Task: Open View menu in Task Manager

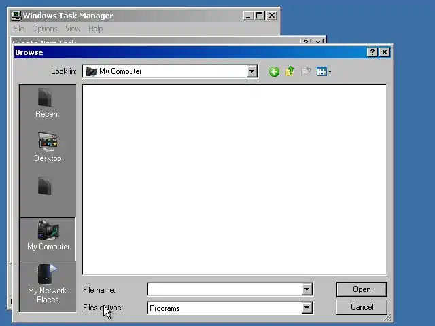Action: pos(73,29)
